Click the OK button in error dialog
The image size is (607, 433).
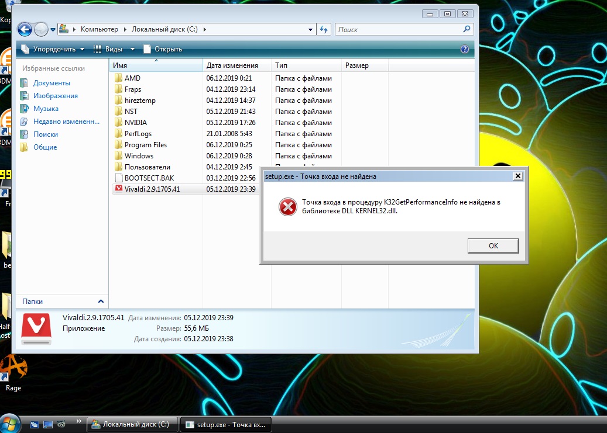493,246
